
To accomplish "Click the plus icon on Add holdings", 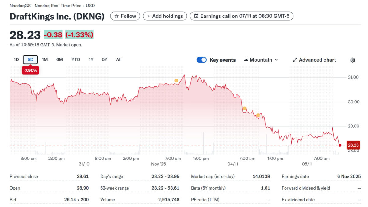I will [x=149, y=16].
